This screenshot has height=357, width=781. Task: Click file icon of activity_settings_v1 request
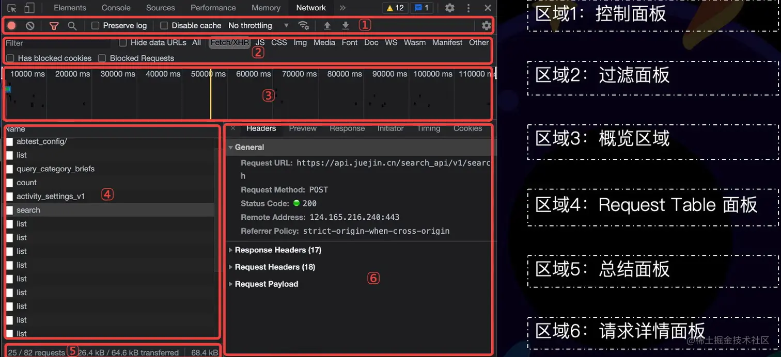[9, 197]
